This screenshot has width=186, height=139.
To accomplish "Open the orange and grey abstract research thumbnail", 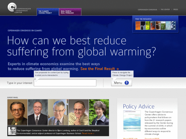I will pos(153,26).
